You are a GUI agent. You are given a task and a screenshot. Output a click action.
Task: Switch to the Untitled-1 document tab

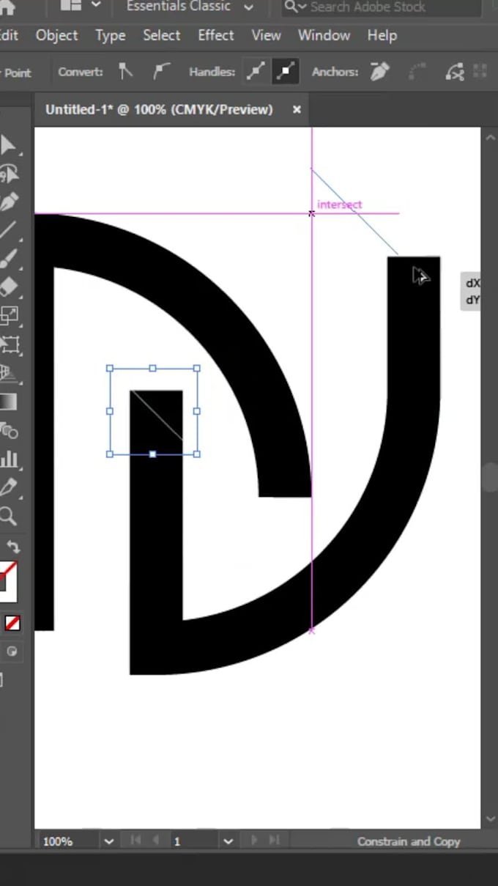(x=159, y=109)
